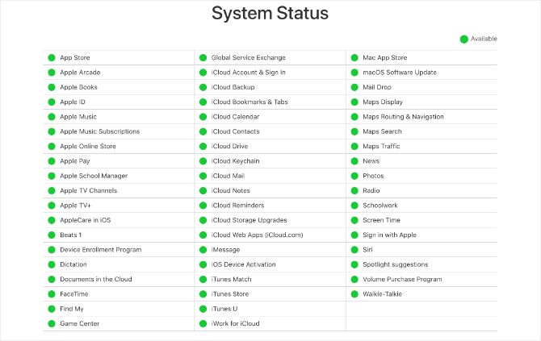Click Volume Purchase Program service name
The height and width of the screenshot is (341, 541).
pyautogui.click(x=402, y=280)
